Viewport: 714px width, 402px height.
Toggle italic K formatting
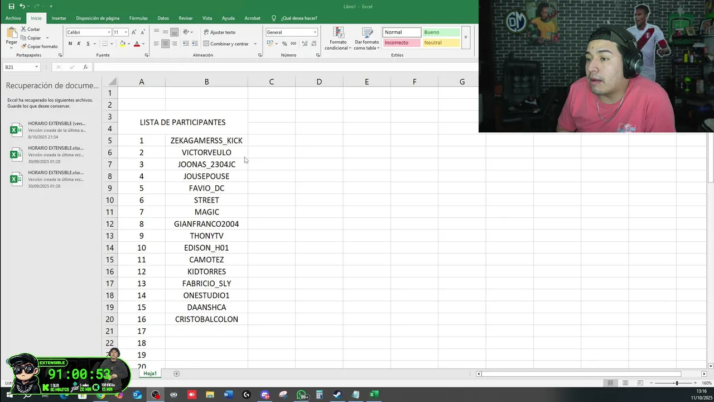[x=79, y=44]
